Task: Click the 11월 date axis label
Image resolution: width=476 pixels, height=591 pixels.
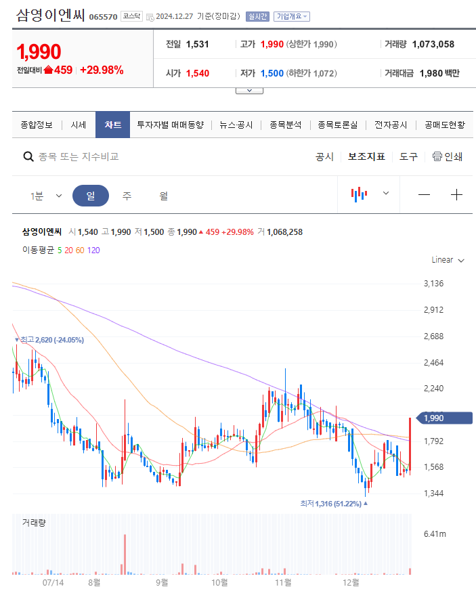Action: 283,583
